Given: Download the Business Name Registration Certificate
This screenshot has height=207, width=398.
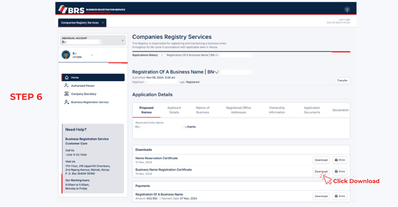Looking at the screenshot, I should click(x=321, y=171).
